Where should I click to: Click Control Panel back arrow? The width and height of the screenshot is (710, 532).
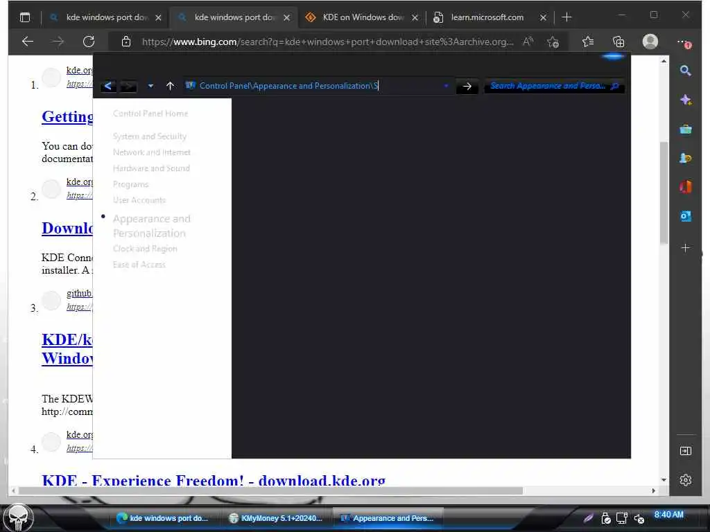click(x=107, y=86)
